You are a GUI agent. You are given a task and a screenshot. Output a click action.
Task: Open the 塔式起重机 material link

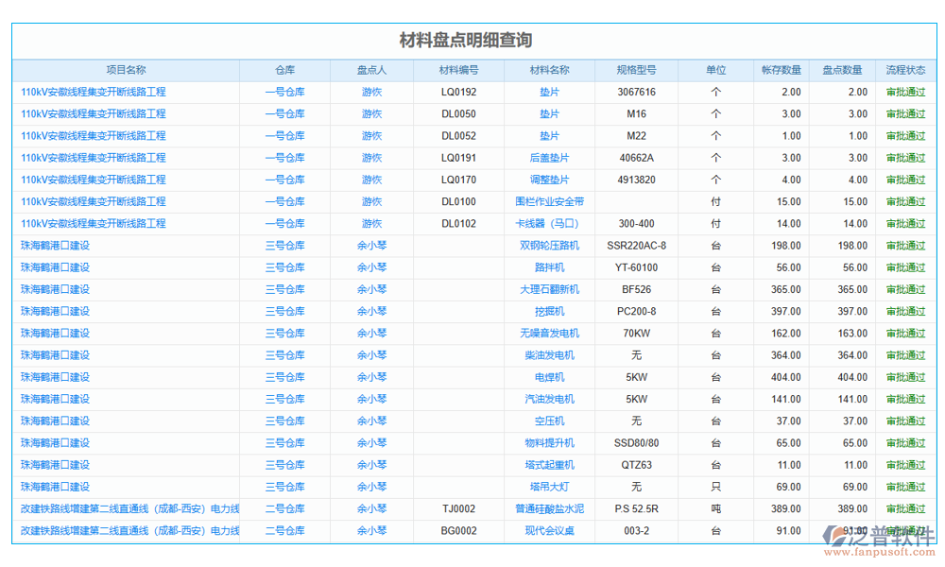click(549, 465)
